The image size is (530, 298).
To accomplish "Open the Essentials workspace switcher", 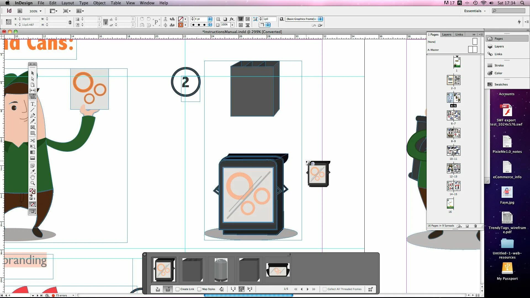I will tap(475, 11).
